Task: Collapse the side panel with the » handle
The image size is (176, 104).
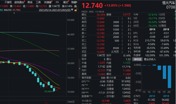Action: point(79,68)
